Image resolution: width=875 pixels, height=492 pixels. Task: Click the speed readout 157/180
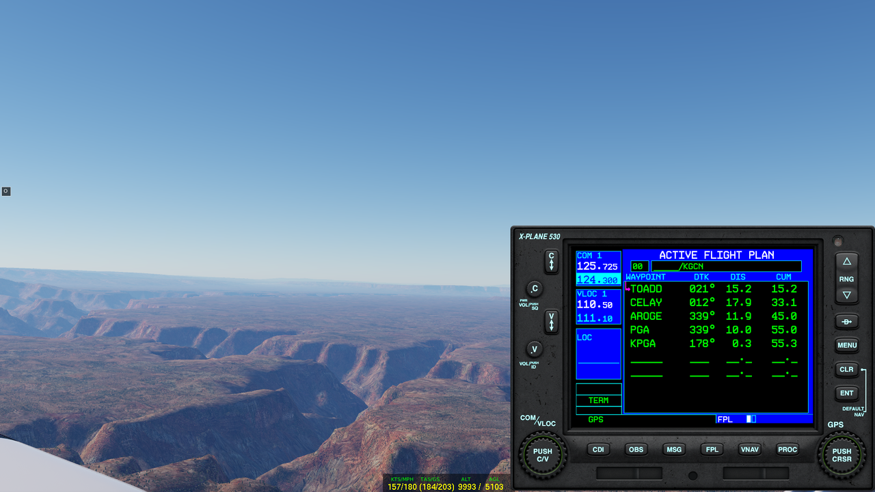[x=402, y=487]
